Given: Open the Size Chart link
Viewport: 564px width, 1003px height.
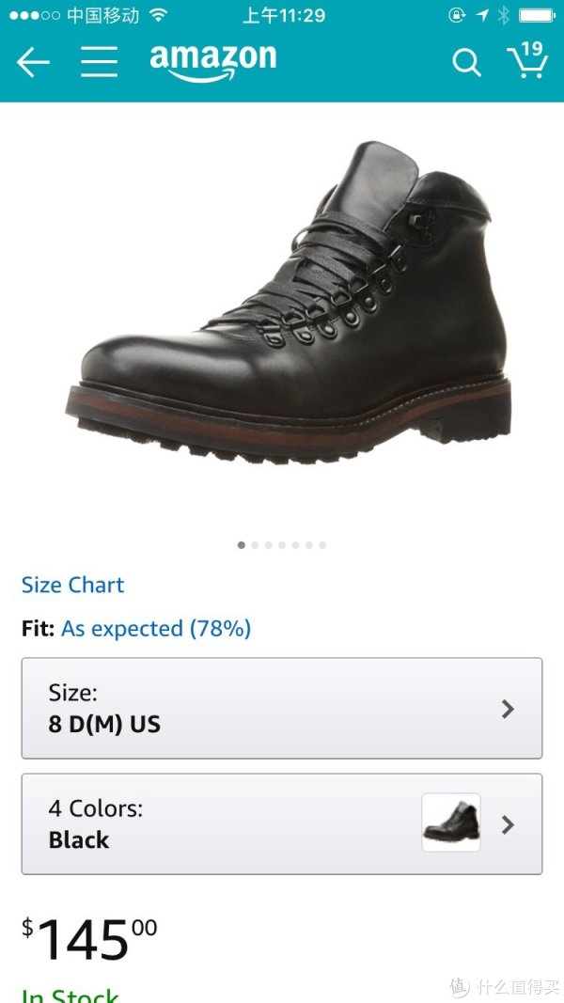Looking at the screenshot, I should (73, 585).
